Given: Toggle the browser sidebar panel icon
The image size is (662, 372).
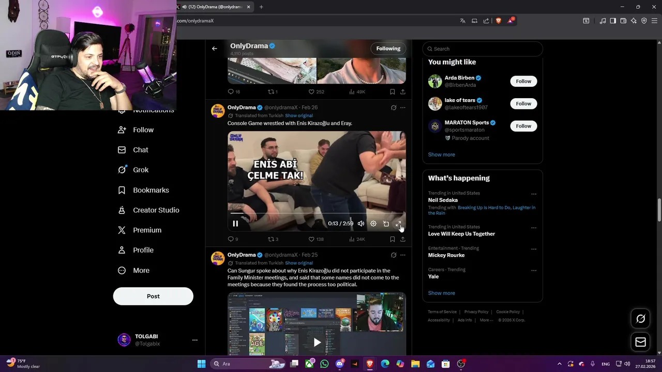Looking at the screenshot, I should 613,21.
